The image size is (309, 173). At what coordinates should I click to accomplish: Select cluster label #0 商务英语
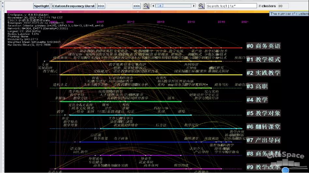tap(263, 46)
